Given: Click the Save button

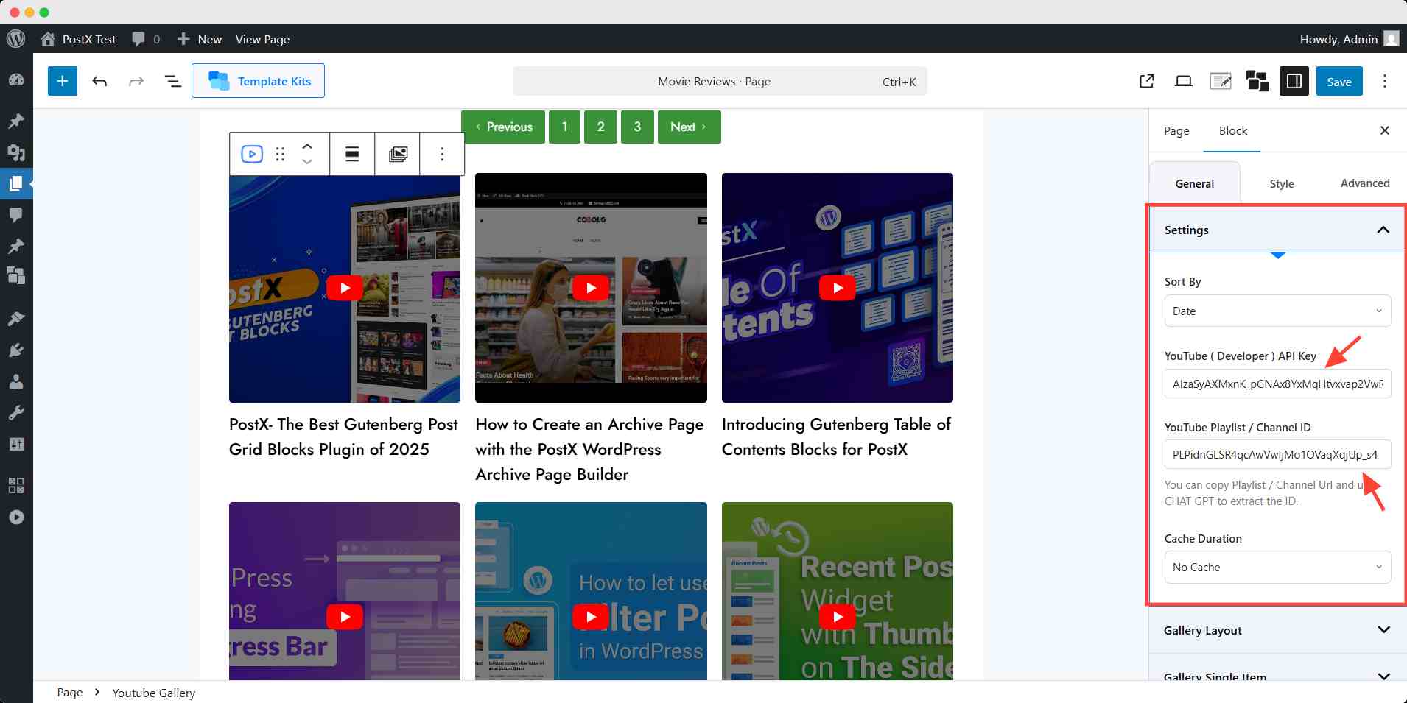Looking at the screenshot, I should 1338,81.
